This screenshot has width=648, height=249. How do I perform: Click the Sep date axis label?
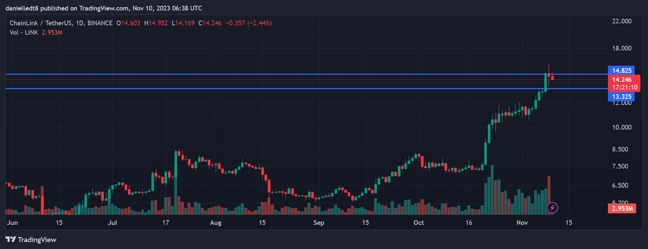click(319, 222)
